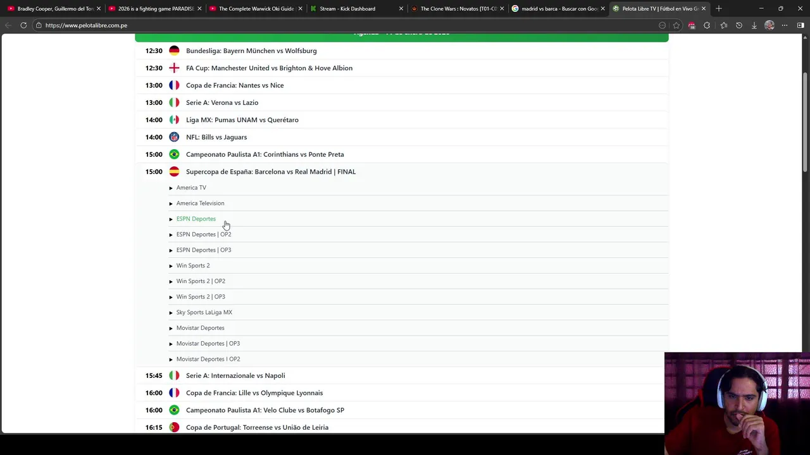Open the favorites list icon

click(x=723, y=25)
